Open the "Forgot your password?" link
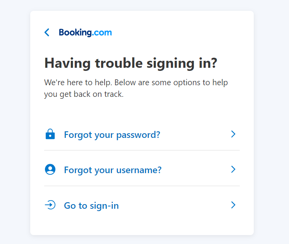Image resolution: width=289 pixels, height=244 pixels. click(112, 135)
